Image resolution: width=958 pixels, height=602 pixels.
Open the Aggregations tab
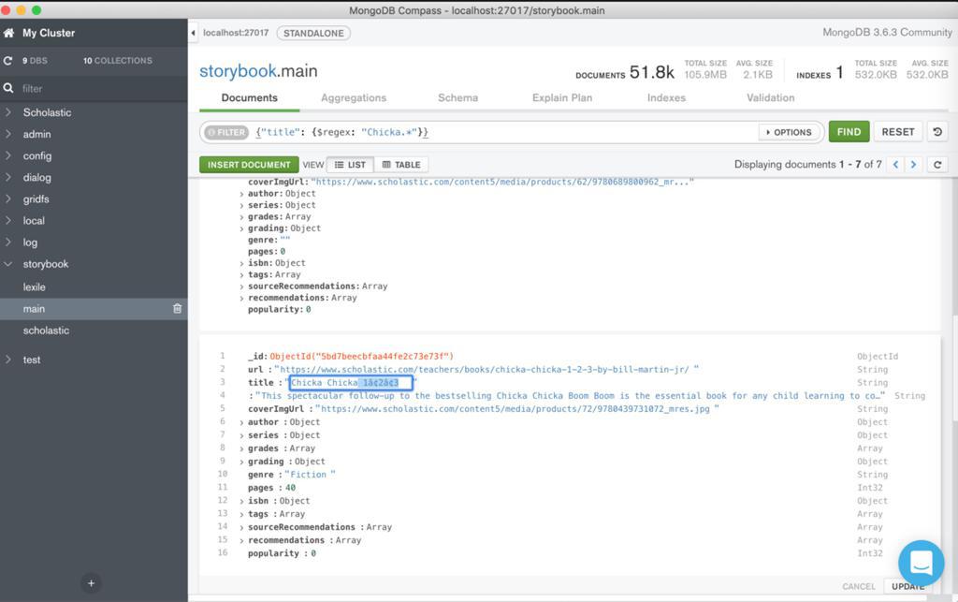[353, 97]
